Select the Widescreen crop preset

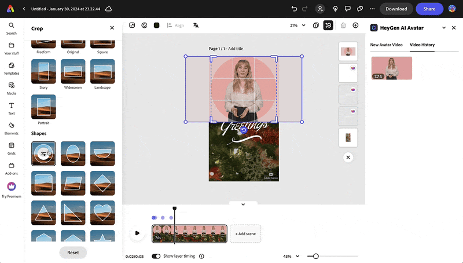click(x=73, y=71)
